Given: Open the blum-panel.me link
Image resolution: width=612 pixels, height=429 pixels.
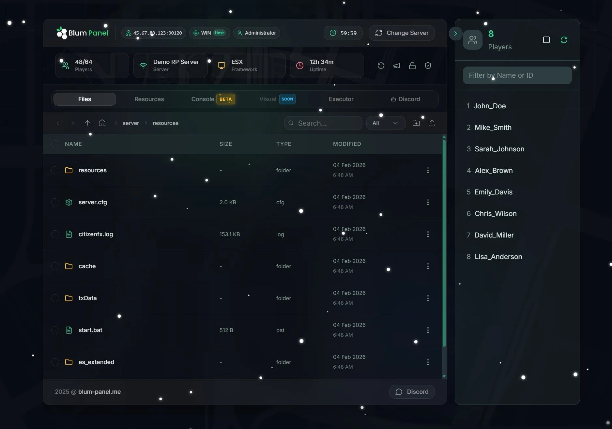Looking at the screenshot, I should 99,392.
